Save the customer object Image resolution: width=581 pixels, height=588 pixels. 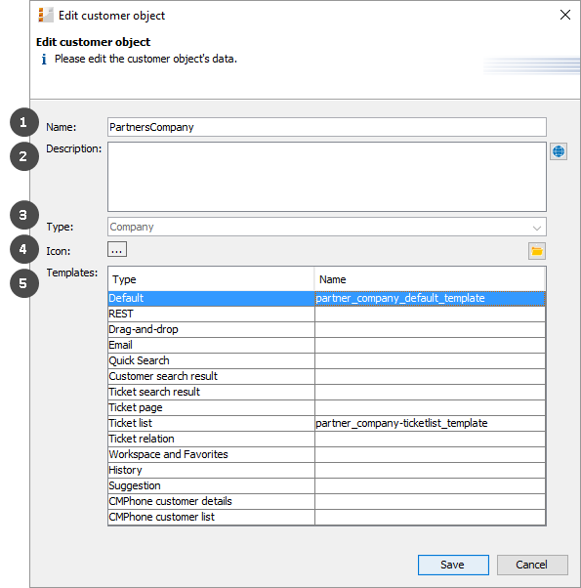pos(453,565)
